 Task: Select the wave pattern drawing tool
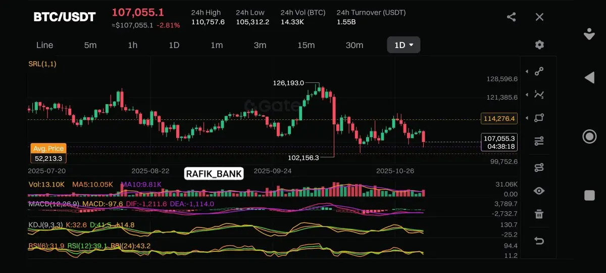point(539,95)
